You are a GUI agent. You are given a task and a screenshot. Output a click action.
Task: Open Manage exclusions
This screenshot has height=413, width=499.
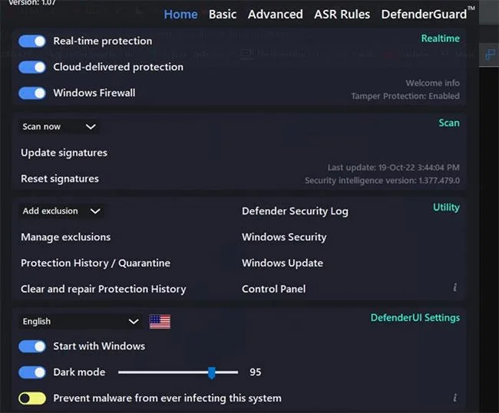pos(66,238)
